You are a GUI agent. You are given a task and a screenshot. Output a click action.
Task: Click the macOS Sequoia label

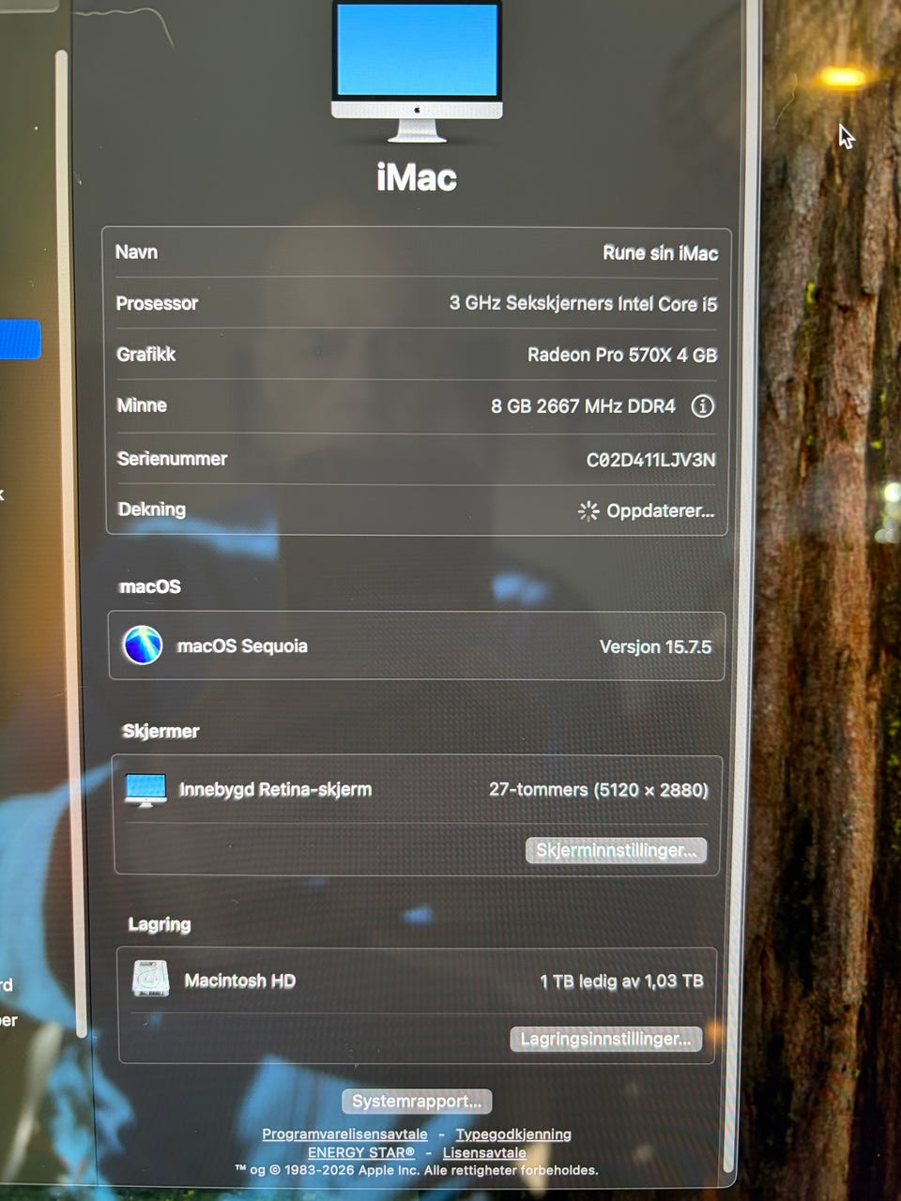click(242, 646)
